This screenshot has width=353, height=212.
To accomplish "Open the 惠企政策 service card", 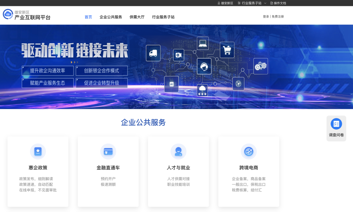I will point(38,172).
